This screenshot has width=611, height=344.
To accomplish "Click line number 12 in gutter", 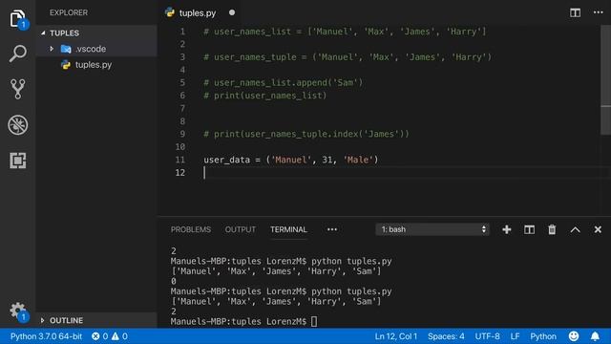I will 180,172.
